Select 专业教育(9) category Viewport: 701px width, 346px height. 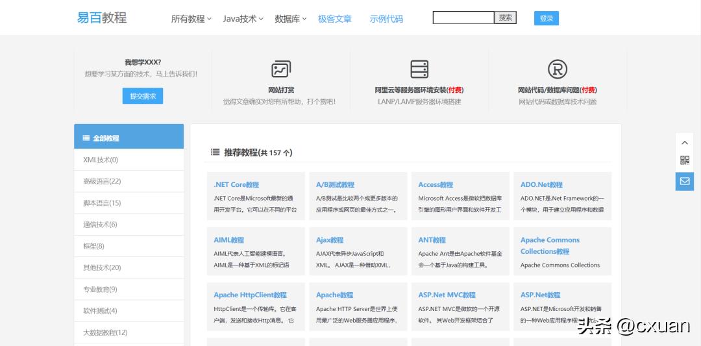pyautogui.click(x=129, y=290)
